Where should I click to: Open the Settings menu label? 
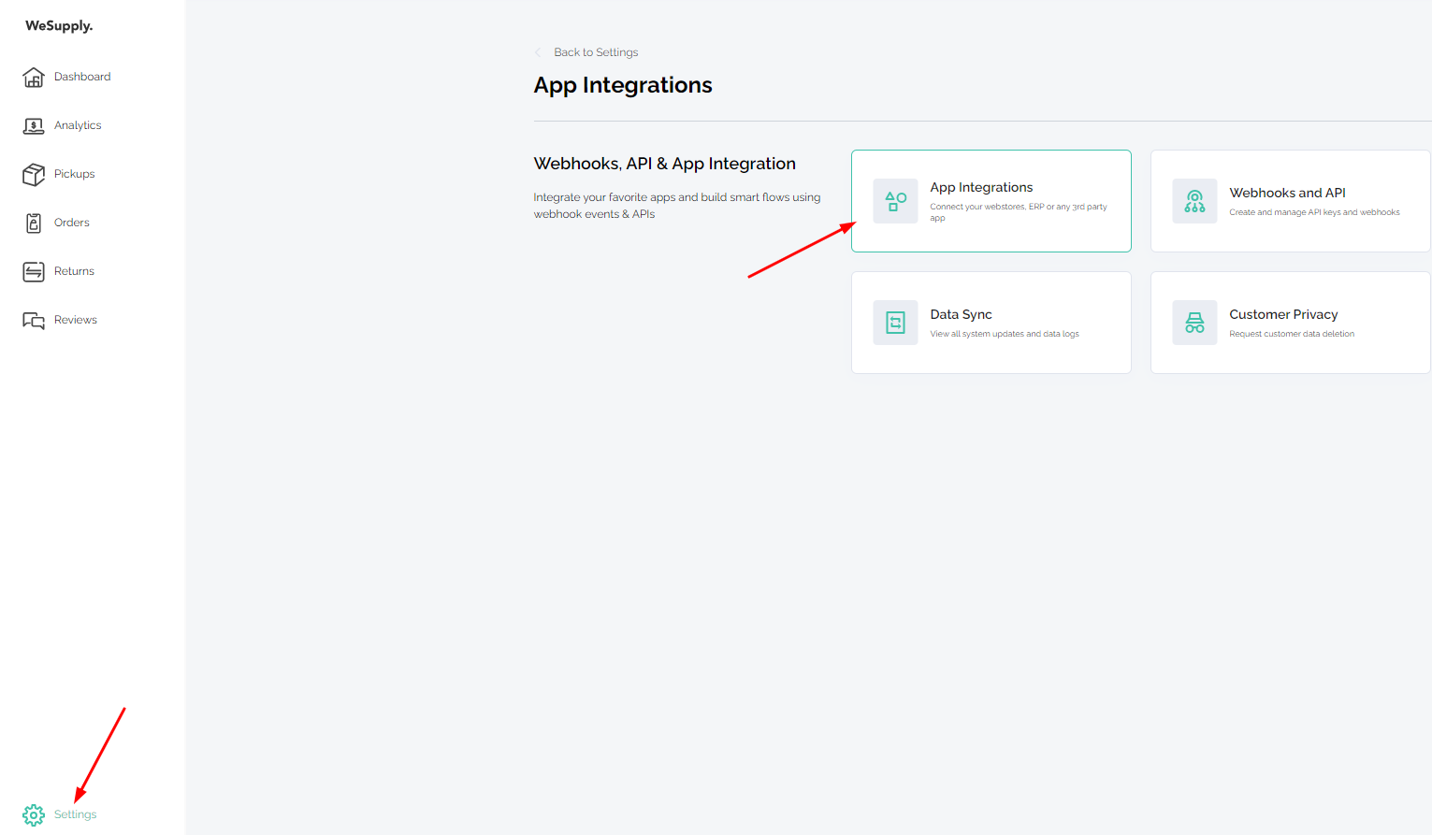click(x=76, y=814)
